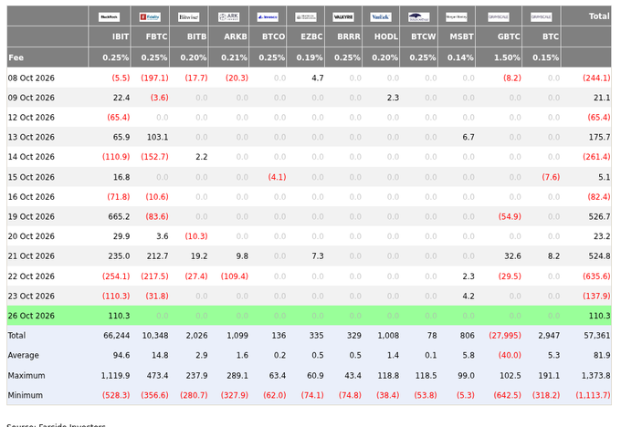This screenshot has height=427, width=621.
Task: Click the Minimum summary row label
Action: pyautogui.click(x=26, y=395)
